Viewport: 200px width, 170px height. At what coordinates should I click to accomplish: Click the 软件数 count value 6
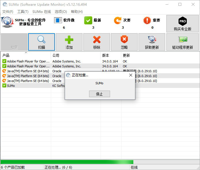64,28
